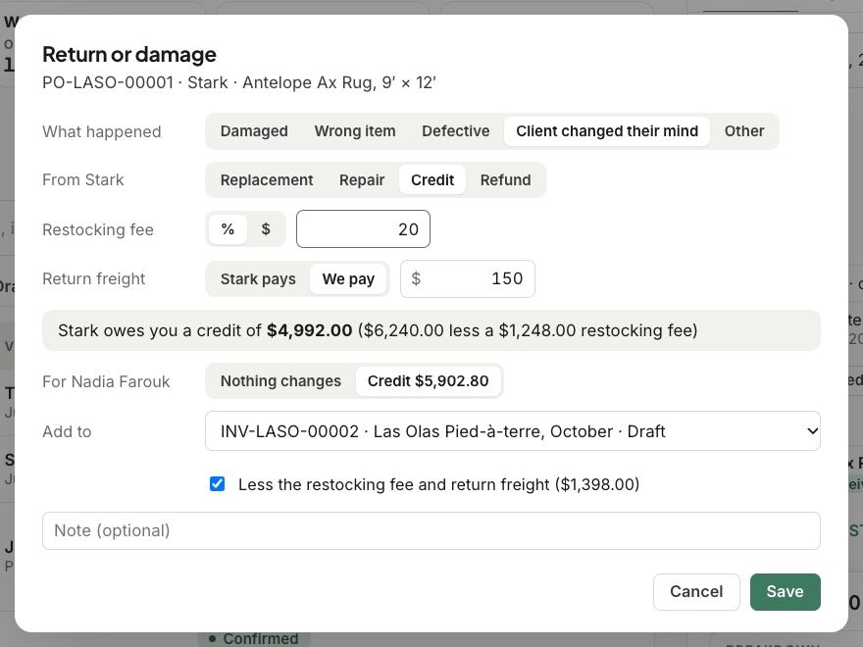Click the return freight amount field
The width and height of the screenshot is (863, 647).
[x=467, y=278]
